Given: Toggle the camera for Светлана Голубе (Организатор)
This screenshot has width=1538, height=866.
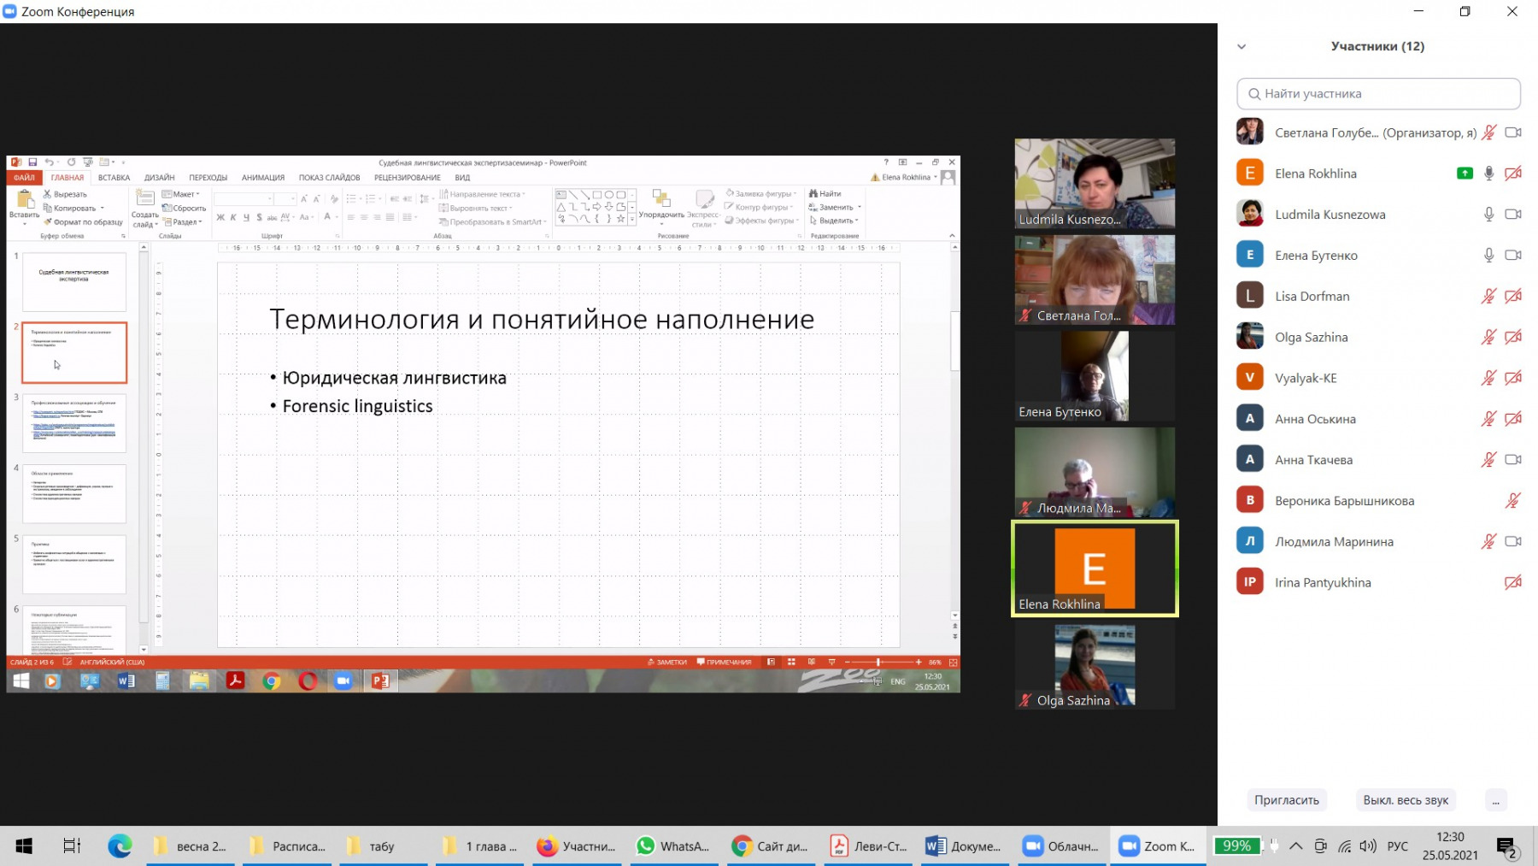Looking at the screenshot, I should [x=1512, y=133].
